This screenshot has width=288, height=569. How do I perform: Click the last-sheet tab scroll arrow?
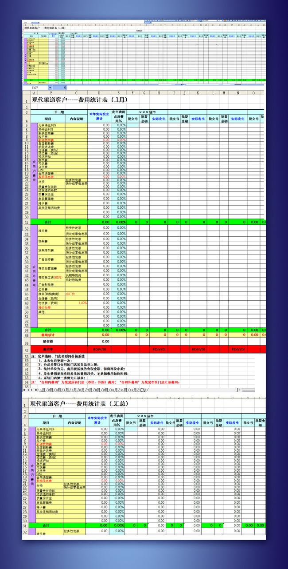[36, 390]
